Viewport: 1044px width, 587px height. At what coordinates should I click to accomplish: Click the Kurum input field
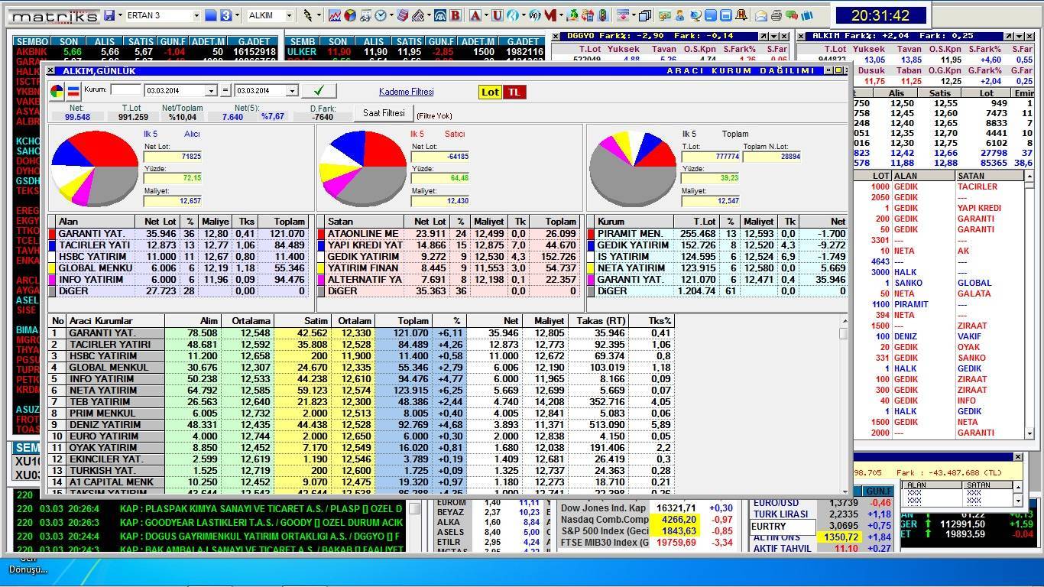coord(125,90)
